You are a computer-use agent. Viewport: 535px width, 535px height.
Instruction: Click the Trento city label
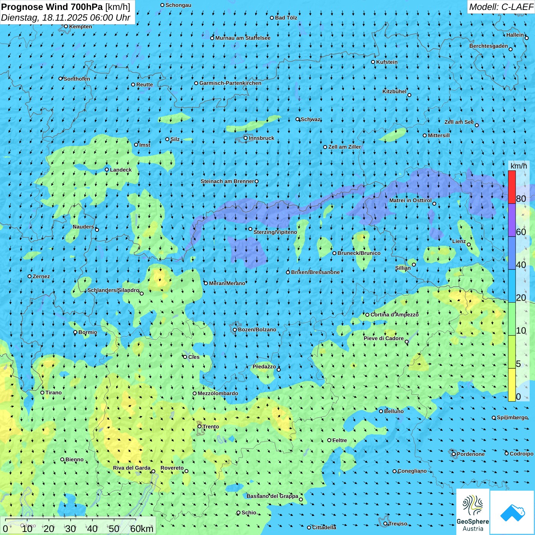click(211, 426)
